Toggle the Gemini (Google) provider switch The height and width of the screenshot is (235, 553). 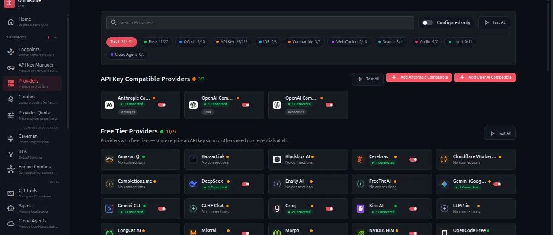[497, 184]
